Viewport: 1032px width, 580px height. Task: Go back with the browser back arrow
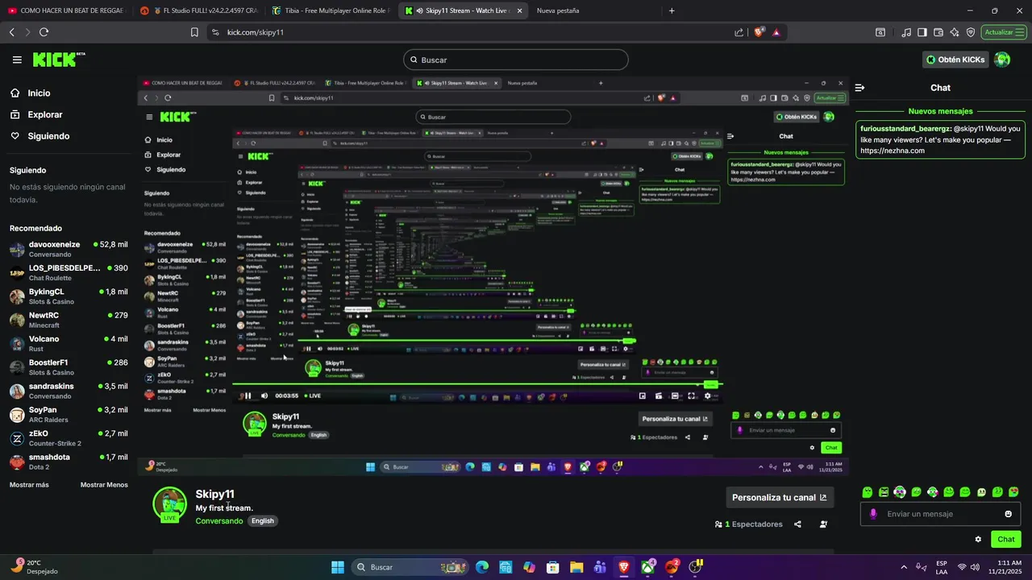(11, 32)
